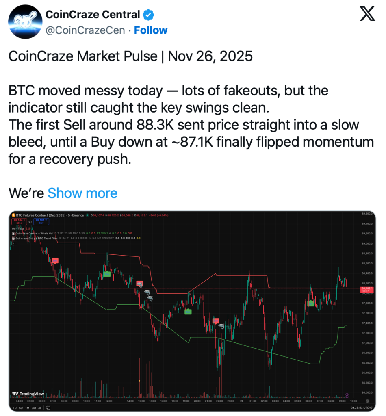Follow the CoinCrazeCen account

point(151,30)
